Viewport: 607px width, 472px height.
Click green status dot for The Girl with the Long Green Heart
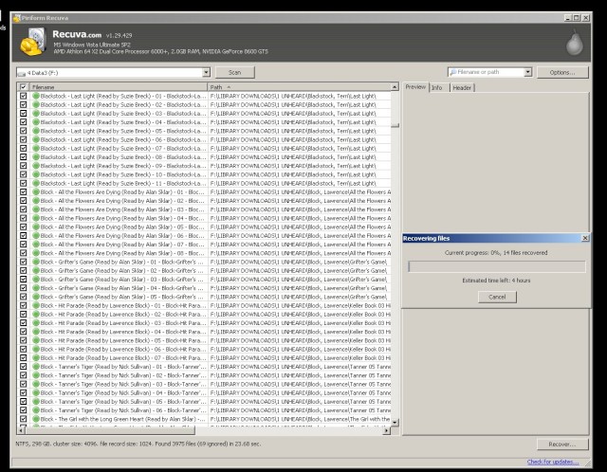36,419
